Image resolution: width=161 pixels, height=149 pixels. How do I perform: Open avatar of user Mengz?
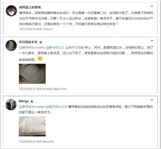coord(11,105)
